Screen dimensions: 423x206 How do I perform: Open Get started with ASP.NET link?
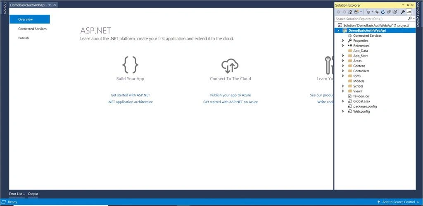pos(130,95)
